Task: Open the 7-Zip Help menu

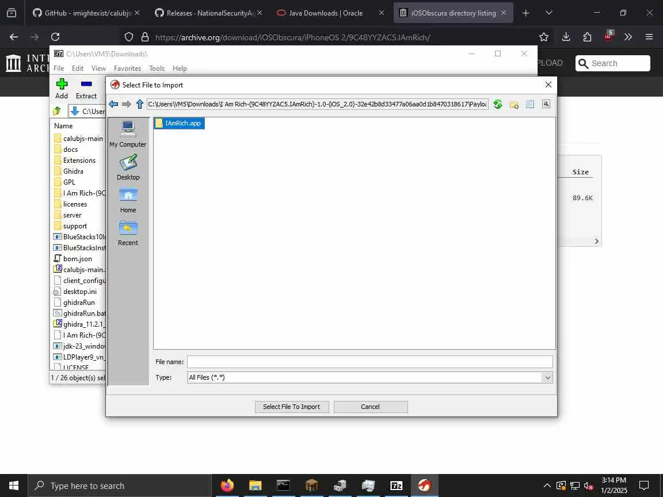Action: (180, 68)
